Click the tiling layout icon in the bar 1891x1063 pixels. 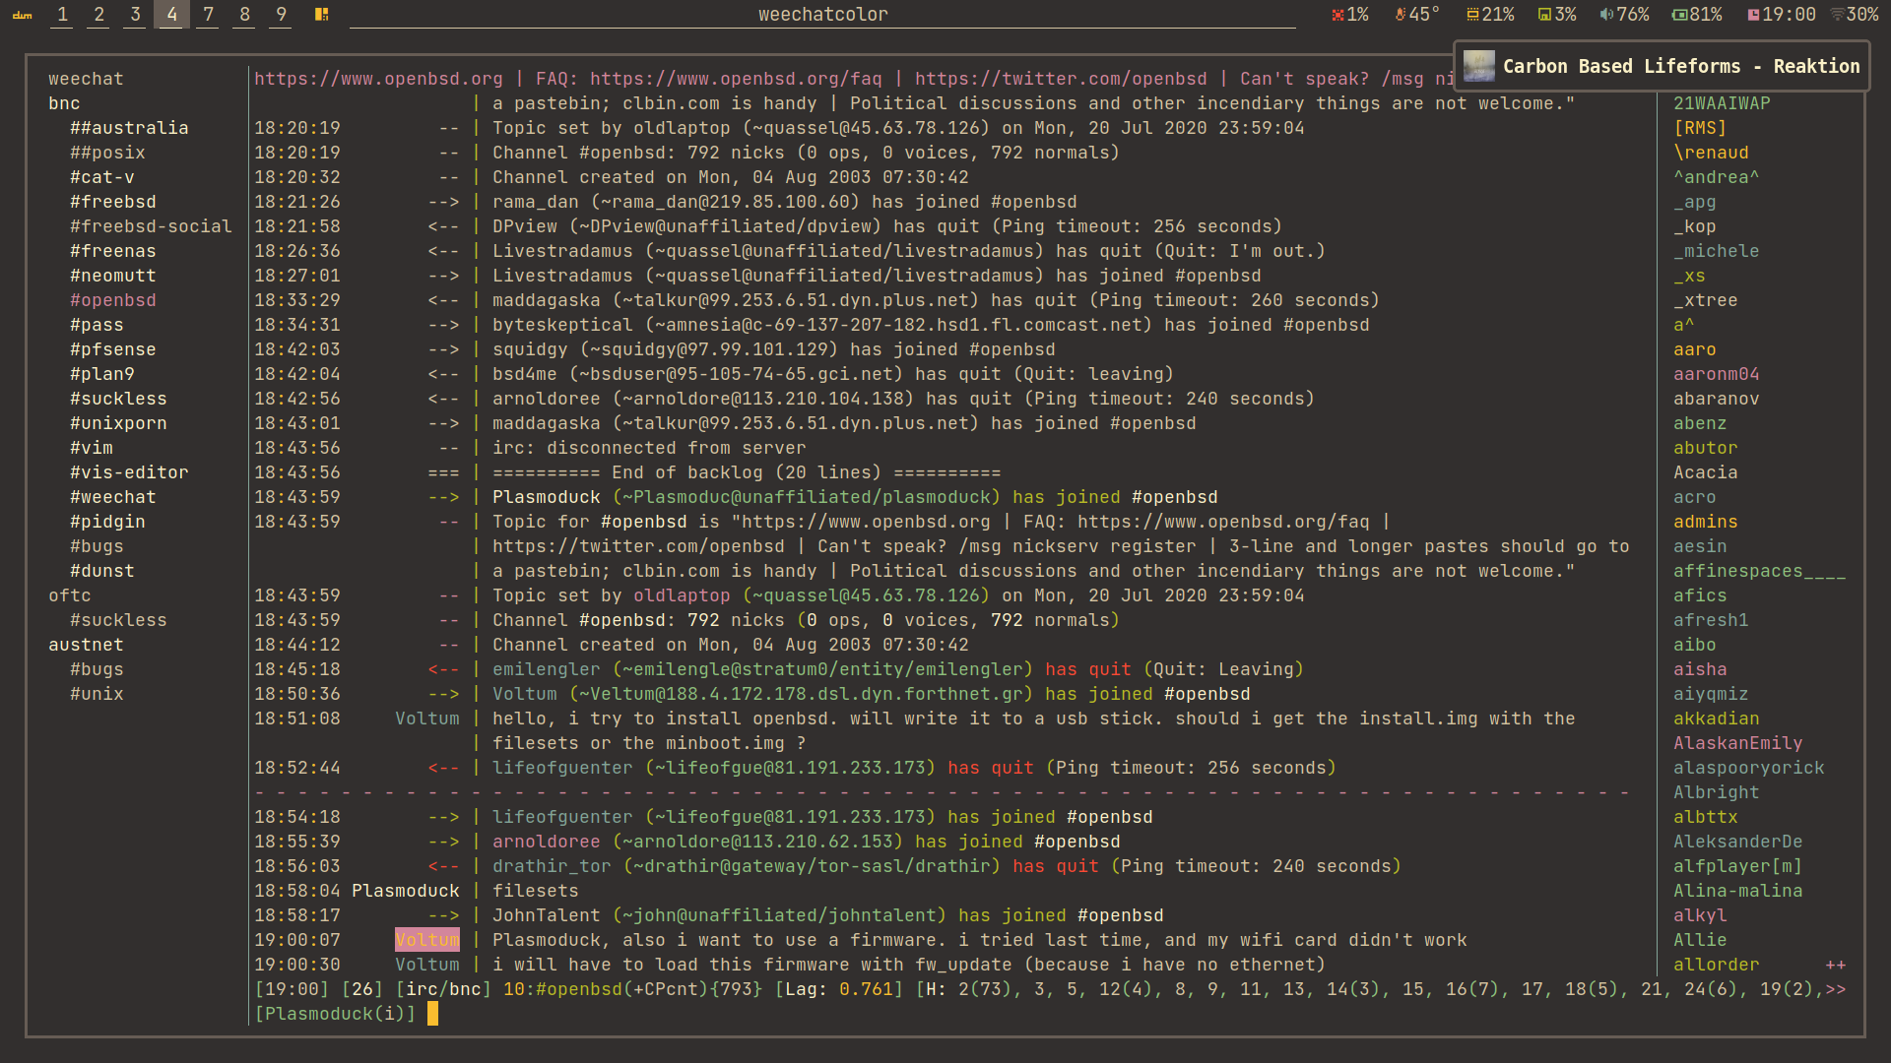[x=321, y=15]
